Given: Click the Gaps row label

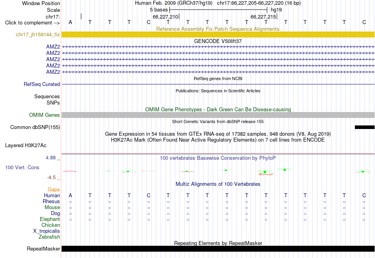Looking at the screenshot, I should click(x=54, y=190).
